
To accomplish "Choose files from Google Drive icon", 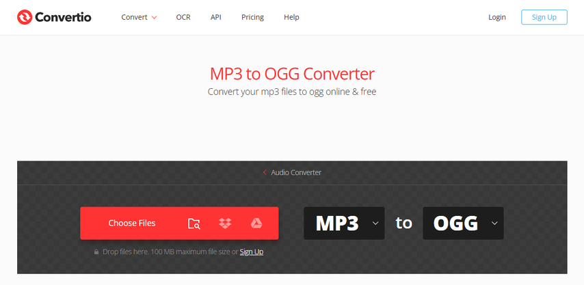I will point(256,223).
